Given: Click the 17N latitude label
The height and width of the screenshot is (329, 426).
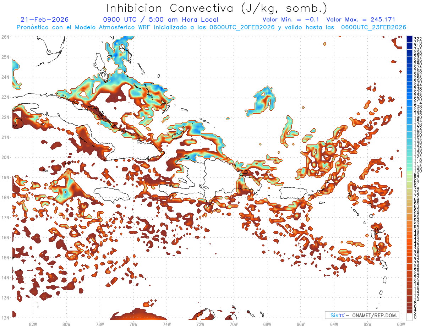Looking at the screenshot, I should pos(5,217).
